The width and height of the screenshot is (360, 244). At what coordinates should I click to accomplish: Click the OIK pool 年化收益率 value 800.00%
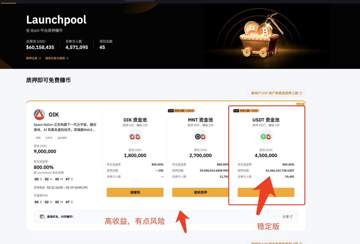(157, 165)
